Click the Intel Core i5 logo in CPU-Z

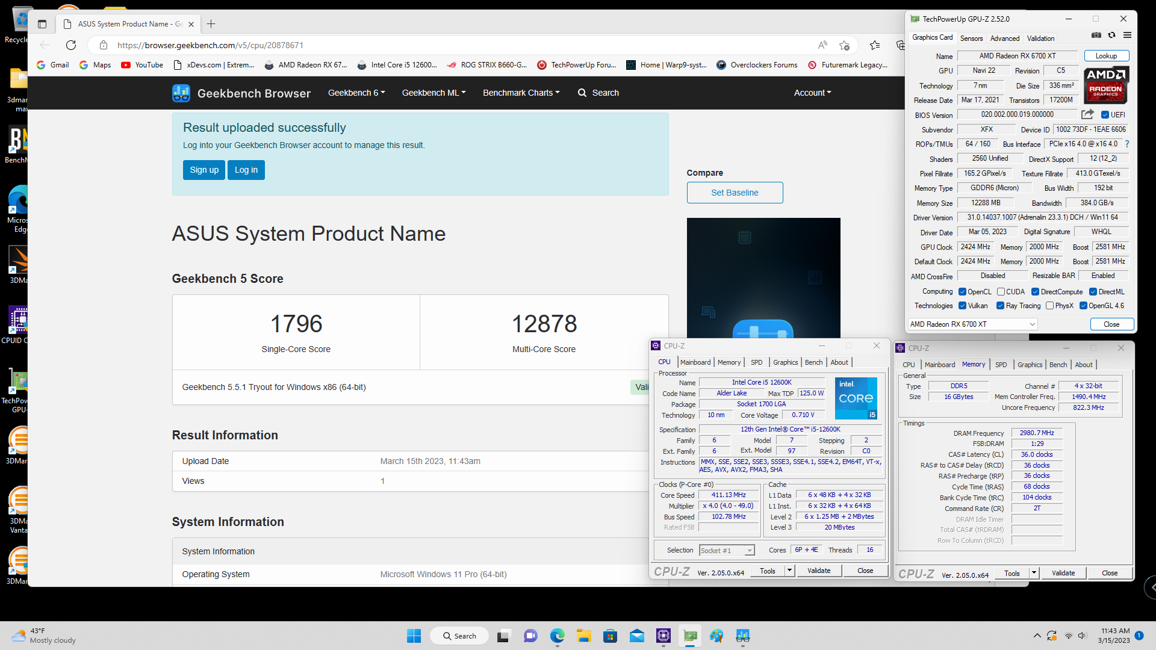click(856, 398)
